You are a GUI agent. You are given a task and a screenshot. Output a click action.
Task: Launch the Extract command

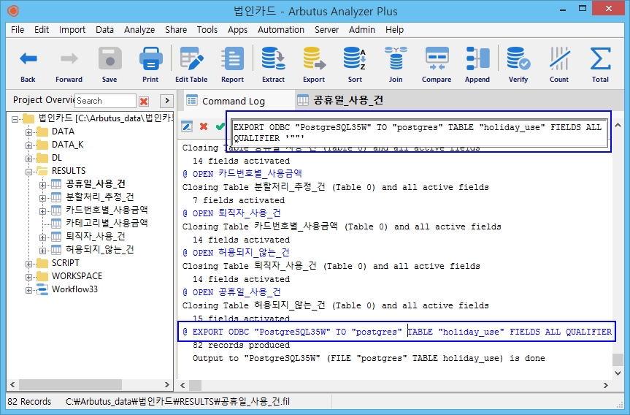tap(273, 64)
